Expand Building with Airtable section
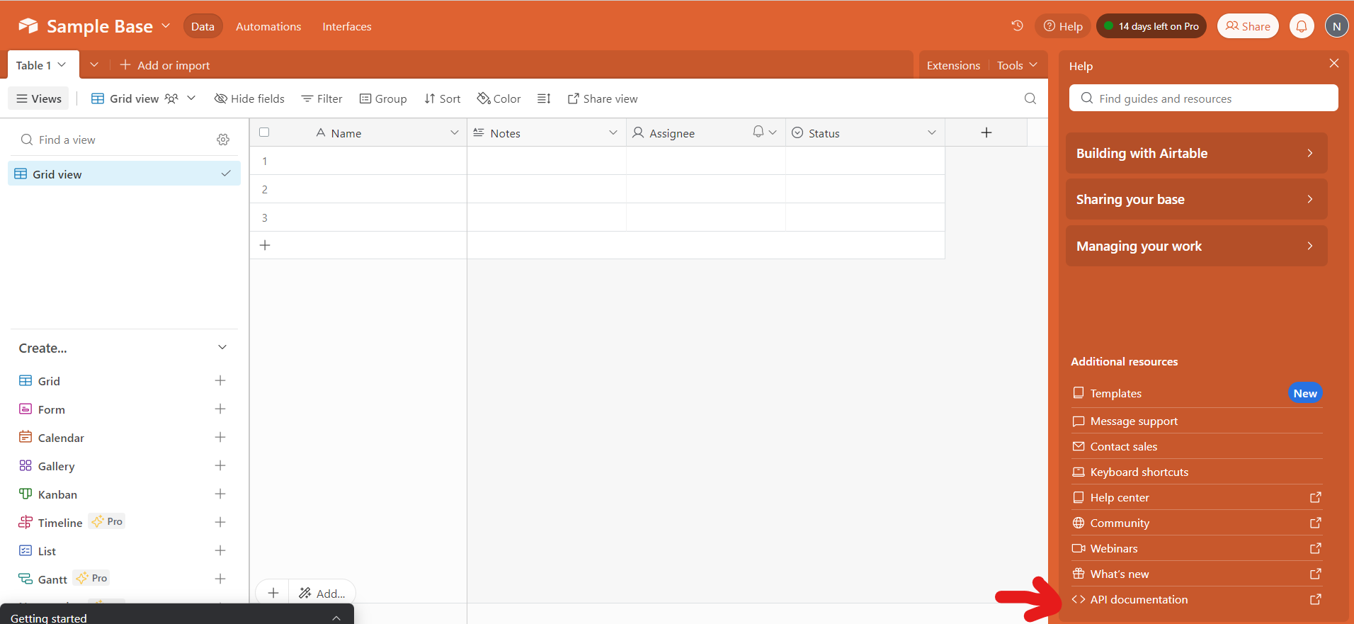This screenshot has height=624, width=1354. pyautogui.click(x=1197, y=153)
